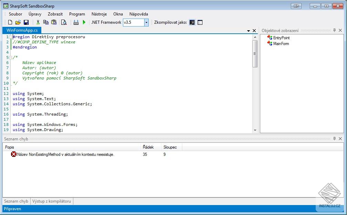This screenshot has height=215, width=347.
Task: Open the .NET Framework version dropdown
Action: click(146, 22)
